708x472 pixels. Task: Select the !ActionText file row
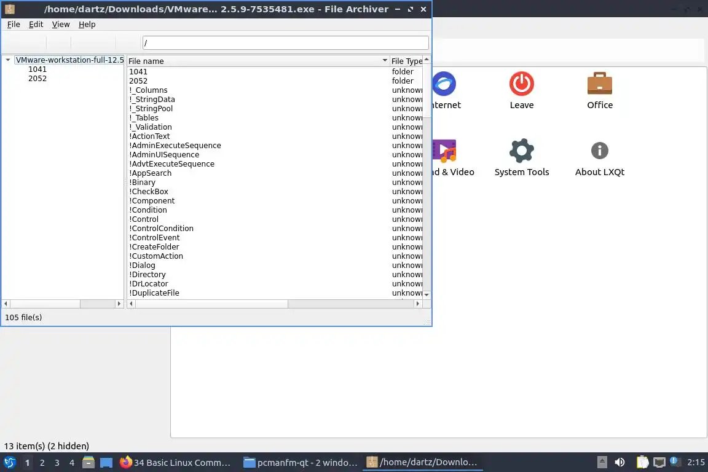point(275,136)
